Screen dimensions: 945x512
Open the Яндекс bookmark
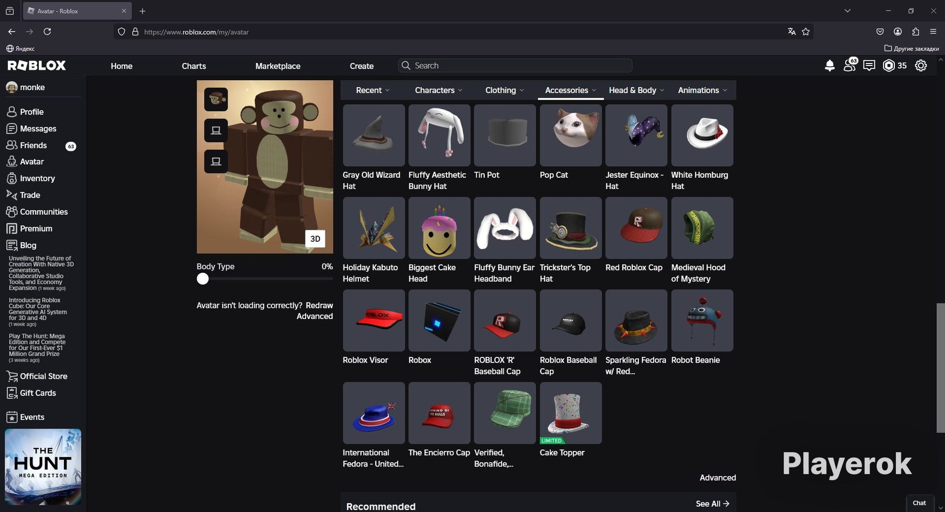pyautogui.click(x=20, y=49)
